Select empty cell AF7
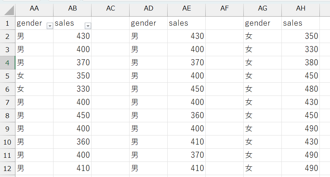Screen dimensions: 330x177 point(225,102)
